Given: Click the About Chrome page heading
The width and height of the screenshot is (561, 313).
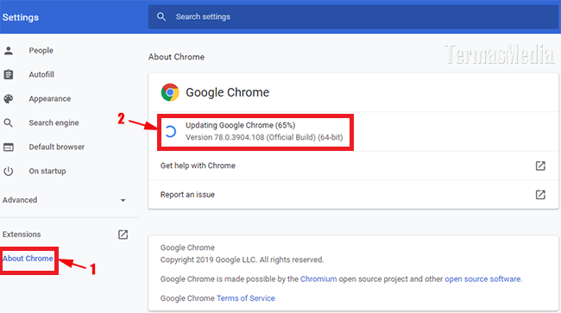Looking at the screenshot, I should tap(176, 57).
